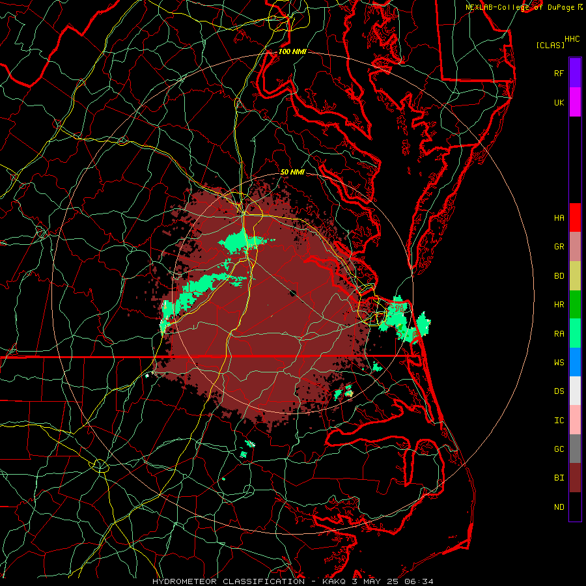
Task: Click the 50 NMI range ring label
Action: coord(292,173)
